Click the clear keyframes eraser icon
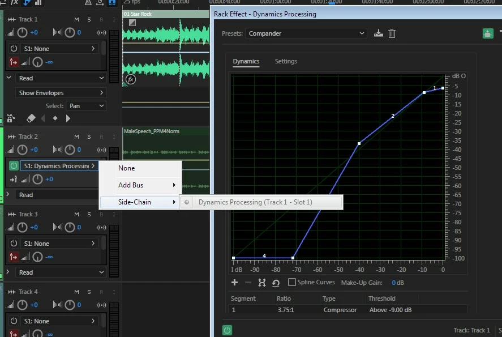 pyautogui.click(x=31, y=118)
